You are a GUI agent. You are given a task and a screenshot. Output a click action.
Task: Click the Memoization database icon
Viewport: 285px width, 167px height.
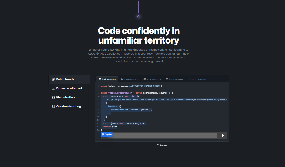[53, 97]
